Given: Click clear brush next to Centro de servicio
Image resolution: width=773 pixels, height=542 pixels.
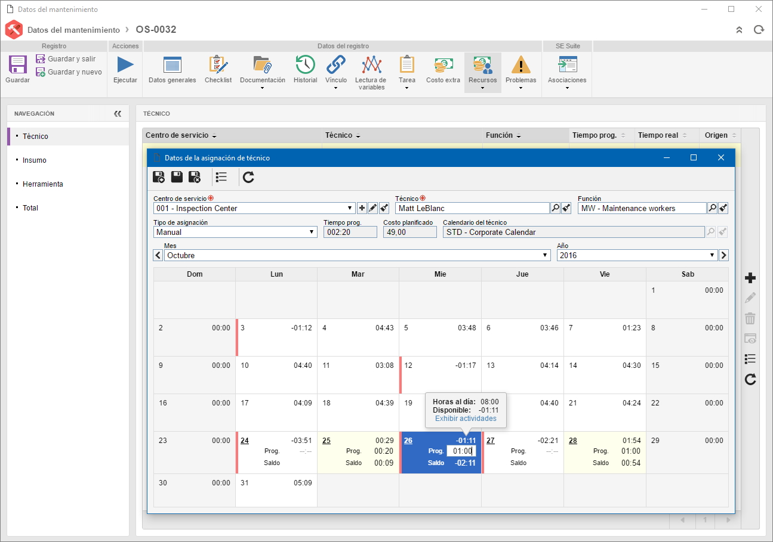Looking at the screenshot, I should point(384,209).
